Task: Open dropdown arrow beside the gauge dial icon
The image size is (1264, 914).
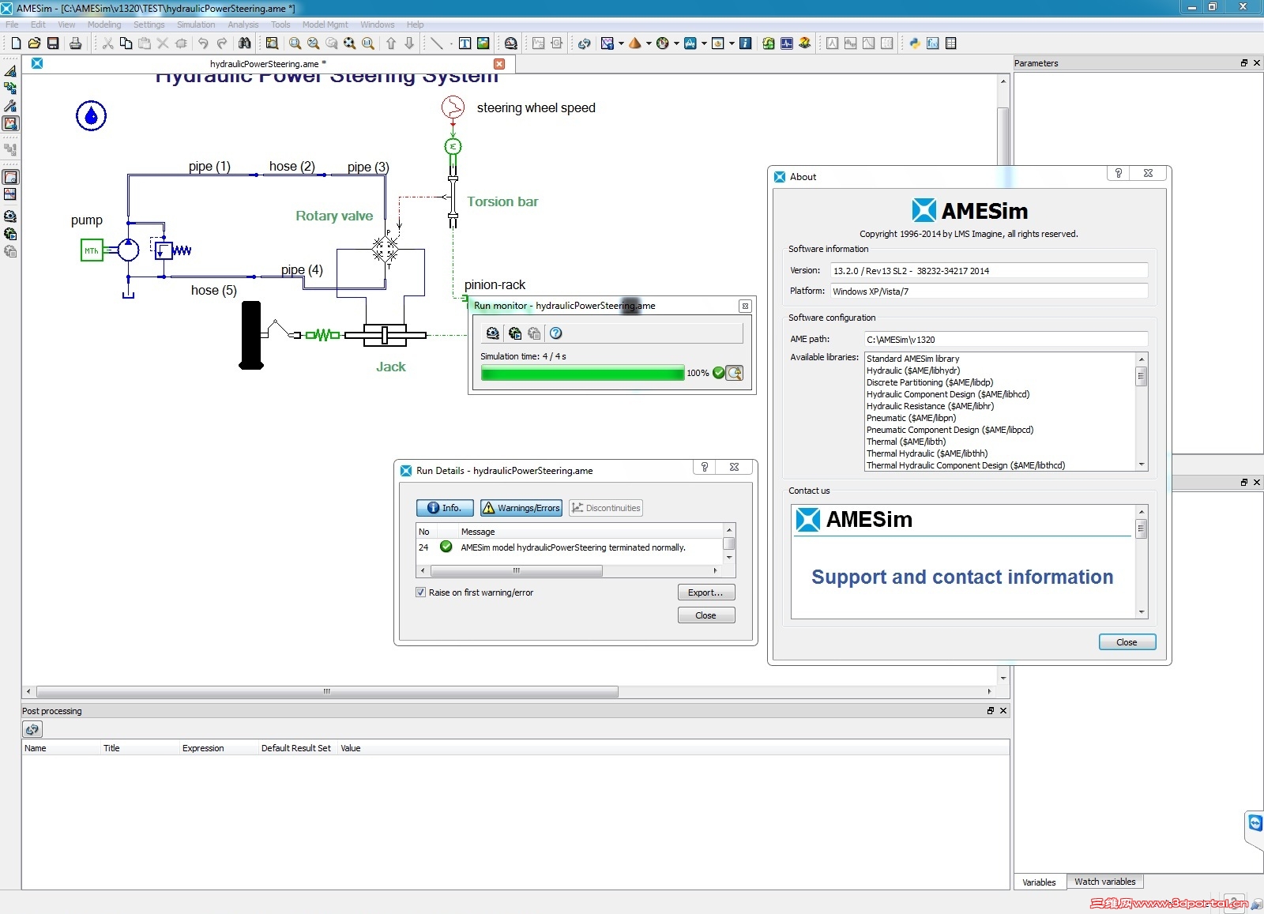Action: (676, 43)
